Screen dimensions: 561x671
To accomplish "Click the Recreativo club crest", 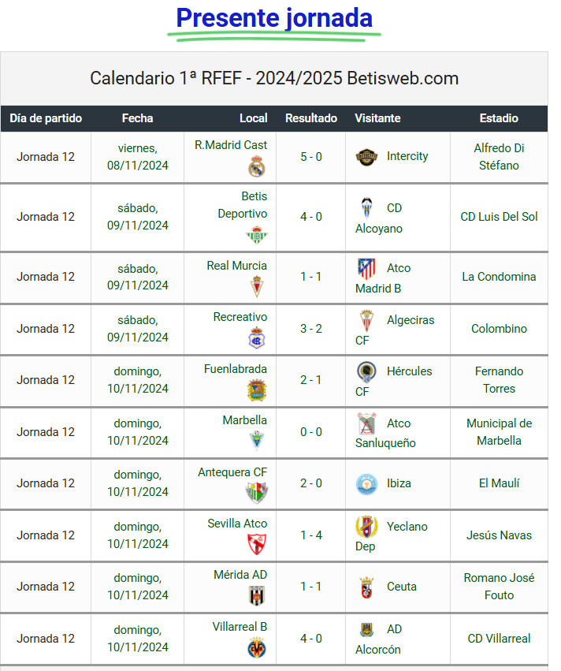I will coord(257,337).
